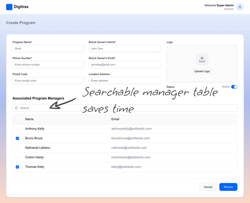Click the Brand Owner's Email* field label
Viewport: 250px width, 203px height.
(x=102, y=58)
